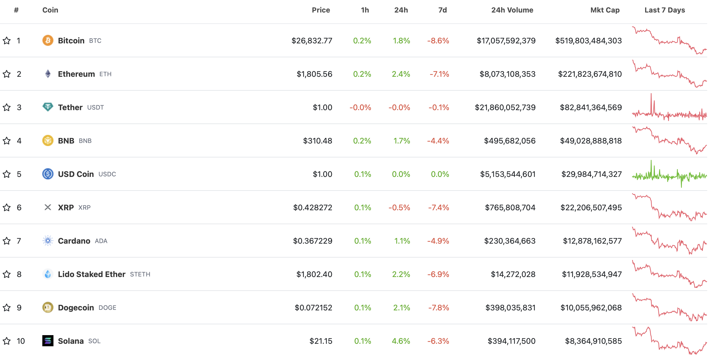Screen dimensions: 710x356
Task: View Cardano's 7-day sparkline chart
Action: click(669, 241)
